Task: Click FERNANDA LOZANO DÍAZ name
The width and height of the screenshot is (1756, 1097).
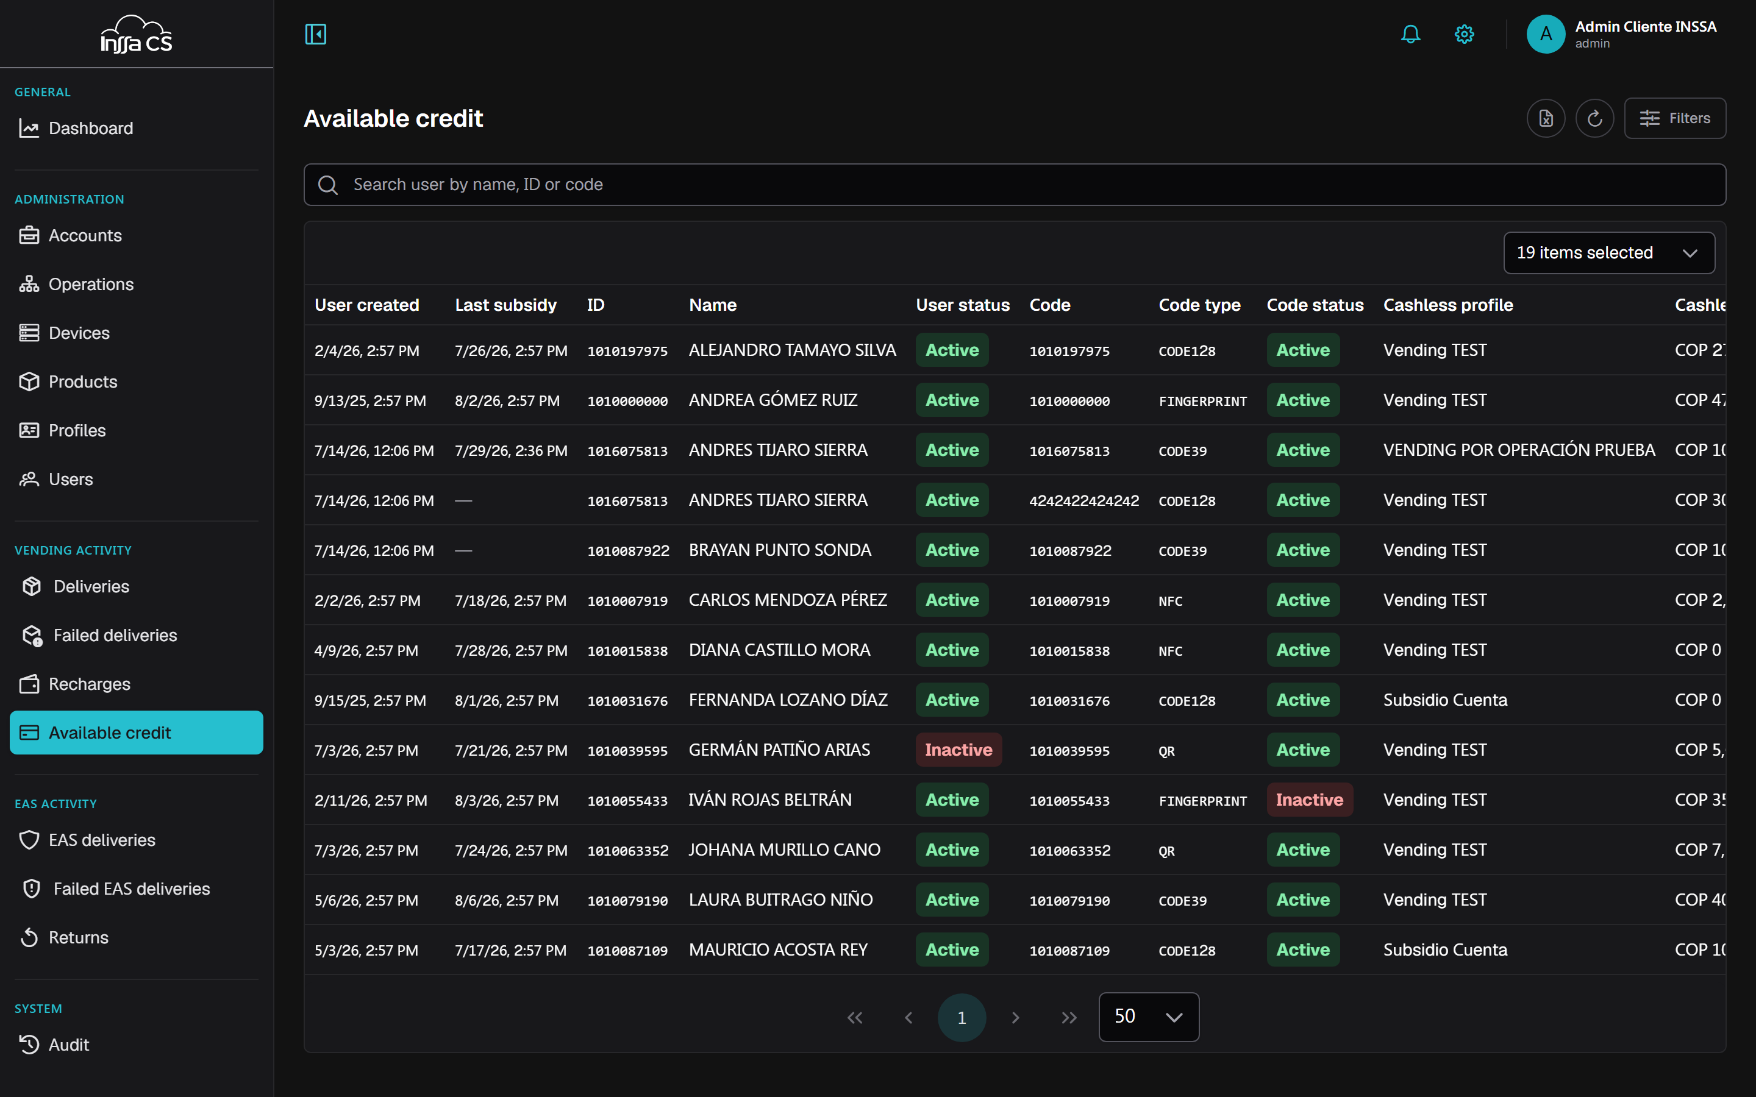Action: 787,700
